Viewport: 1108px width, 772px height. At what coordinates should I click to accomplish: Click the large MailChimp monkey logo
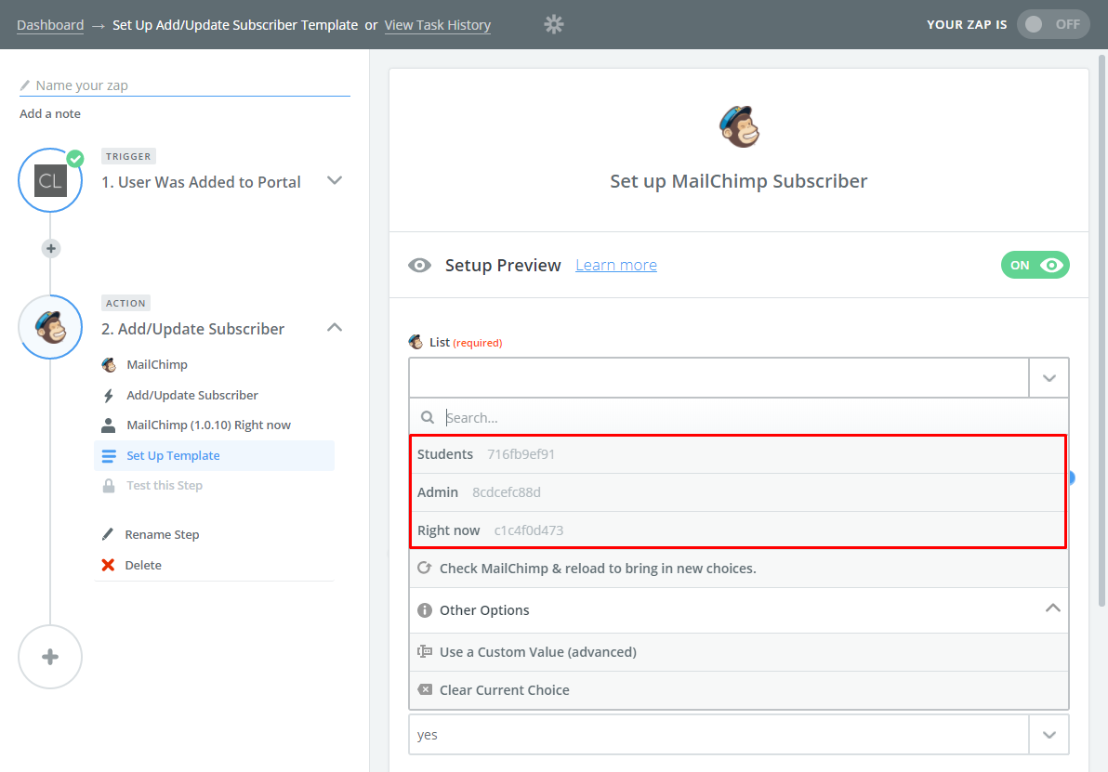click(738, 126)
